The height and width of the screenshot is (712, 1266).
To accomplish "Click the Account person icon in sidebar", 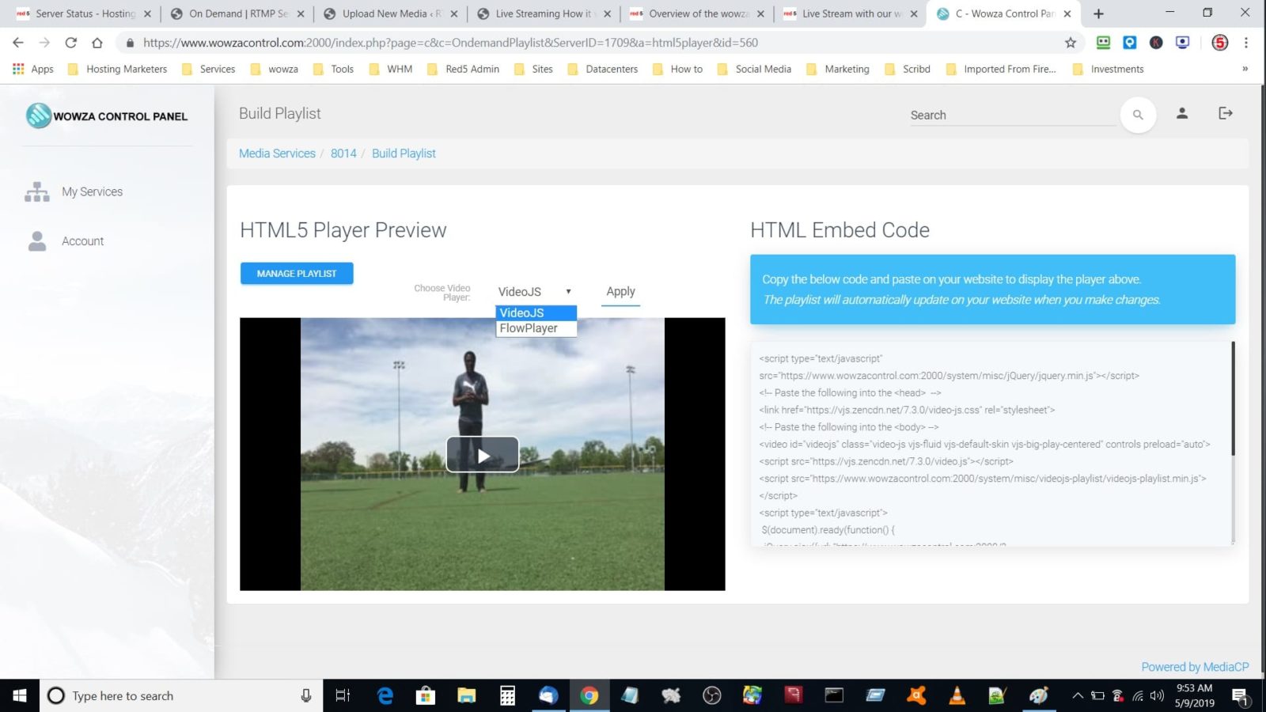I will pos(36,241).
